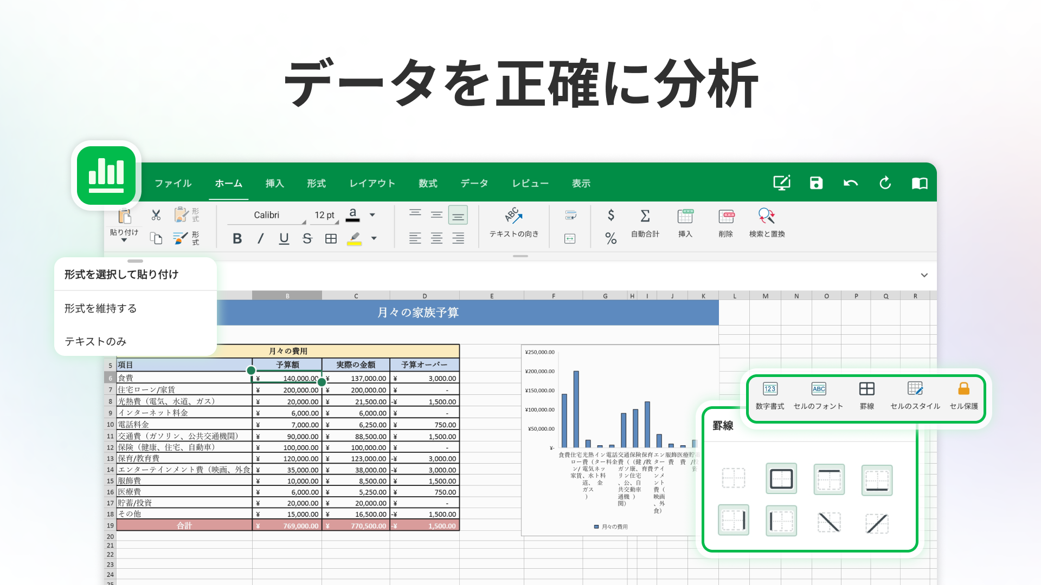Open the 形式 ribbon tab
1041x585 pixels.
click(x=316, y=183)
